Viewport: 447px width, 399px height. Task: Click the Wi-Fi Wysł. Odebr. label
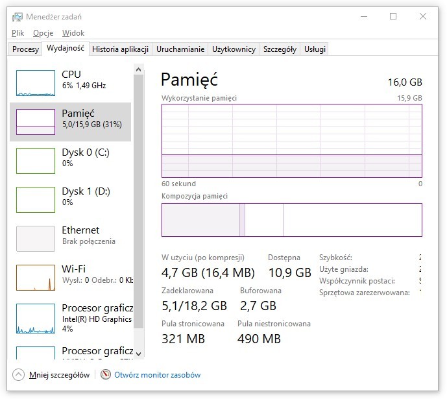pos(97,274)
